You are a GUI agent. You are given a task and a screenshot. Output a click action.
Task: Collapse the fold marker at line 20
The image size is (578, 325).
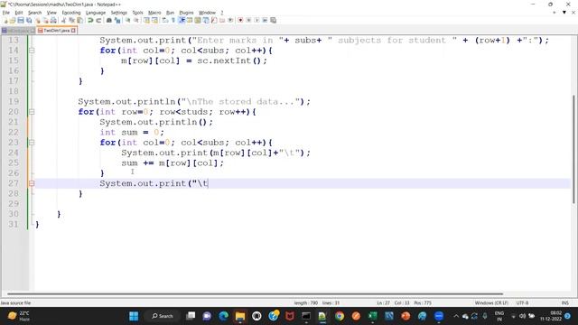pyautogui.click(x=32, y=112)
